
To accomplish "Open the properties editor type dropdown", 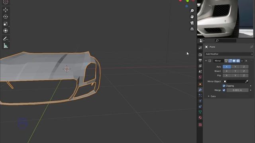I will pyautogui.click(x=202, y=41).
